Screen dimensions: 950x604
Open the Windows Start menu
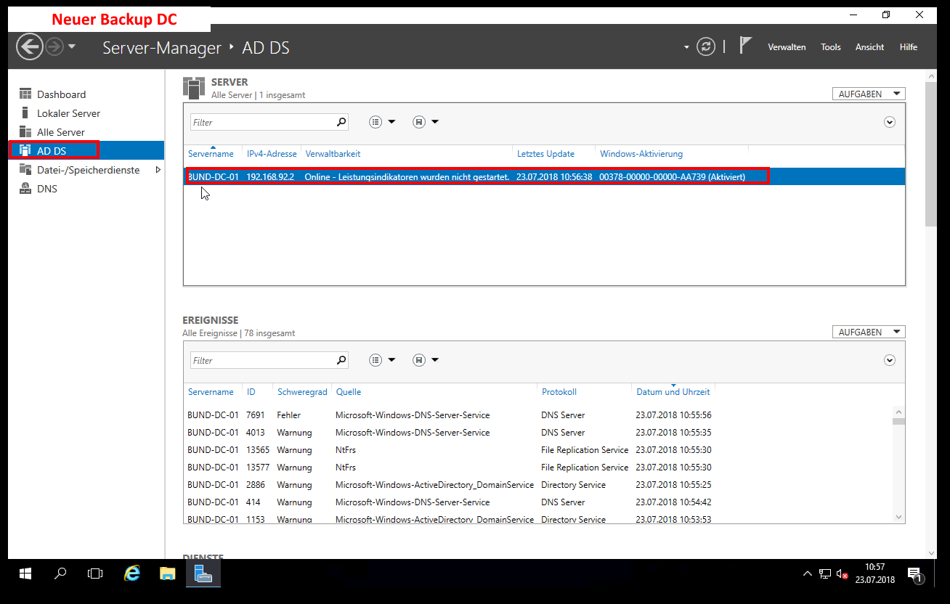pyautogui.click(x=25, y=574)
